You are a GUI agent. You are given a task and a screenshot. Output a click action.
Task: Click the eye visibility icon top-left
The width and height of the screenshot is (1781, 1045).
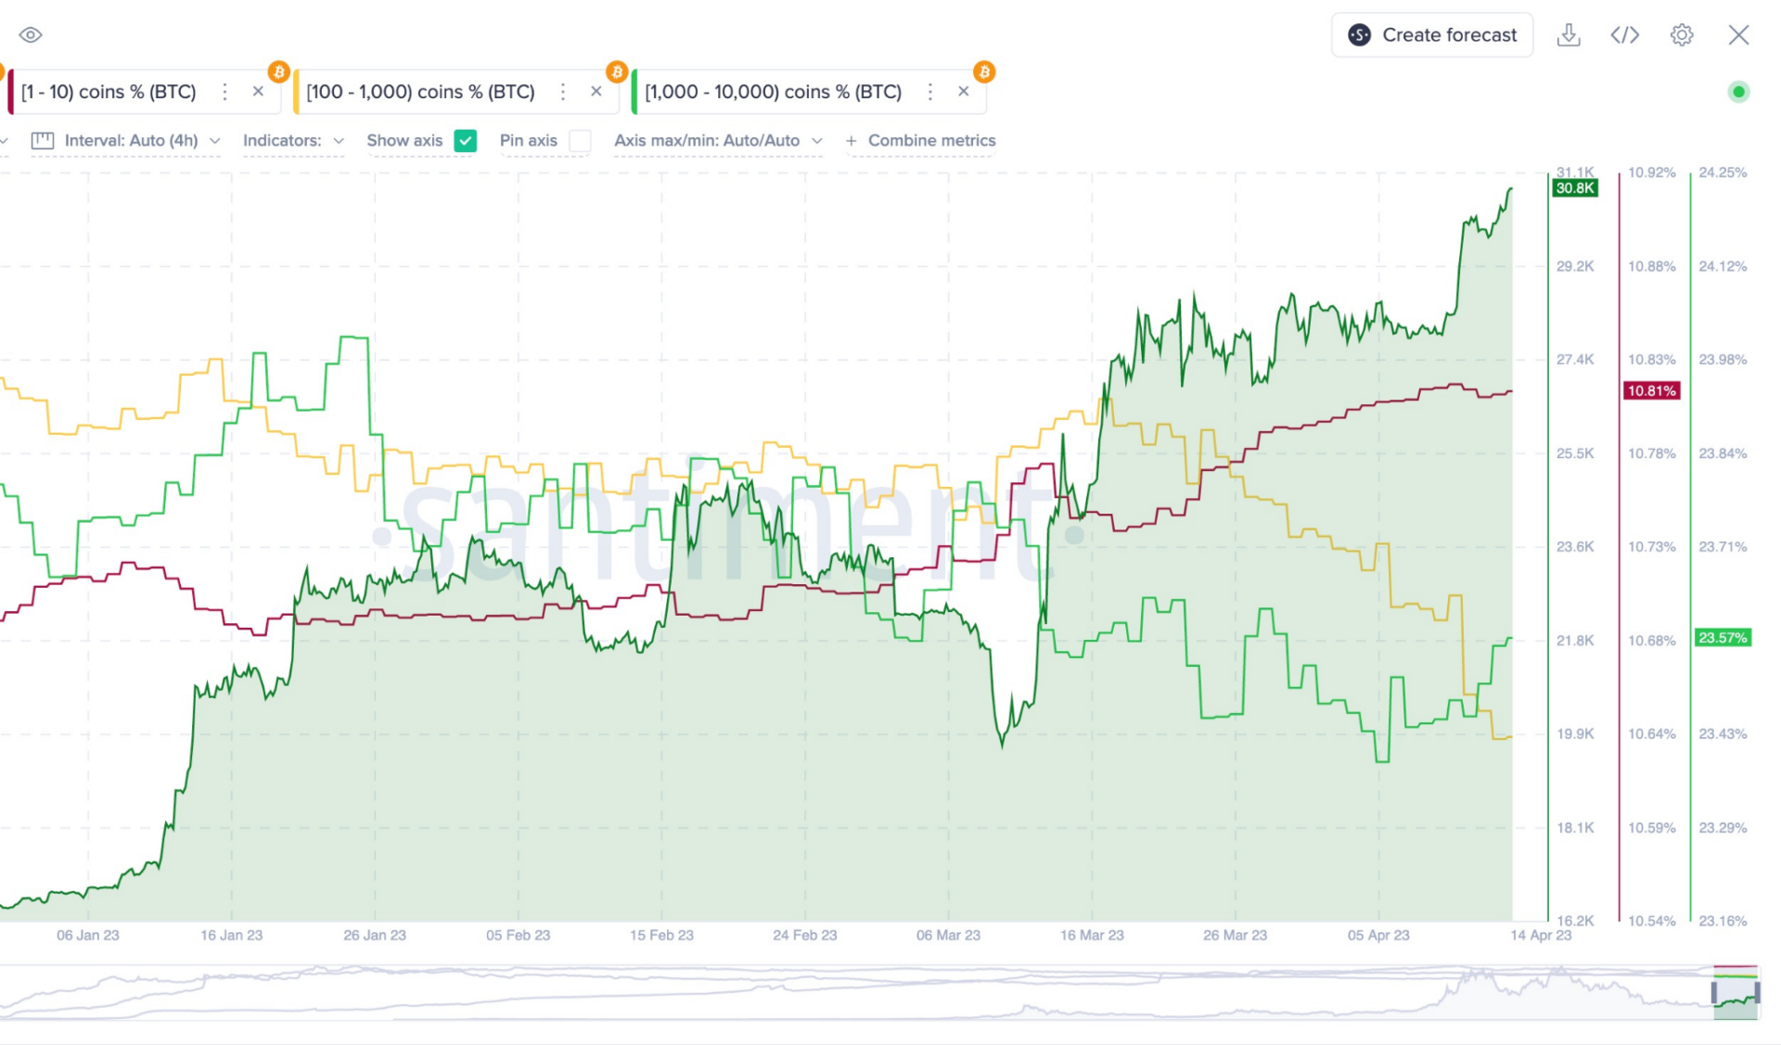(x=31, y=33)
